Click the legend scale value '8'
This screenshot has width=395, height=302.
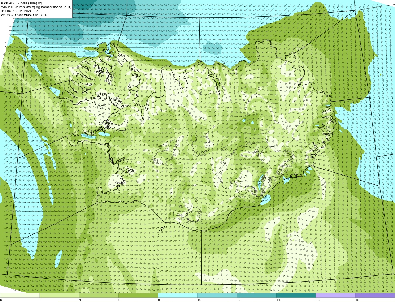coord(159,300)
